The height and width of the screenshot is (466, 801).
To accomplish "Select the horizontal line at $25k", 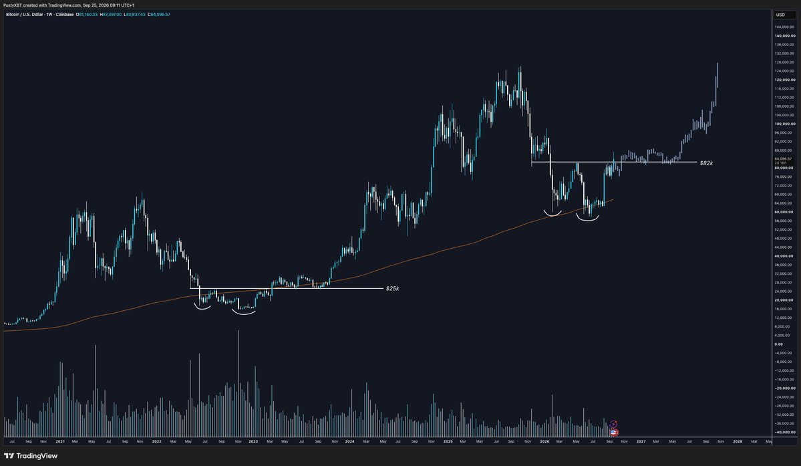I will pyautogui.click(x=287, y=289).
